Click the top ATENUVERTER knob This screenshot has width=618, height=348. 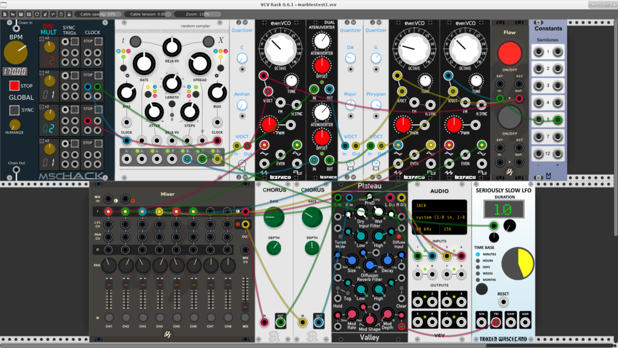322,40
